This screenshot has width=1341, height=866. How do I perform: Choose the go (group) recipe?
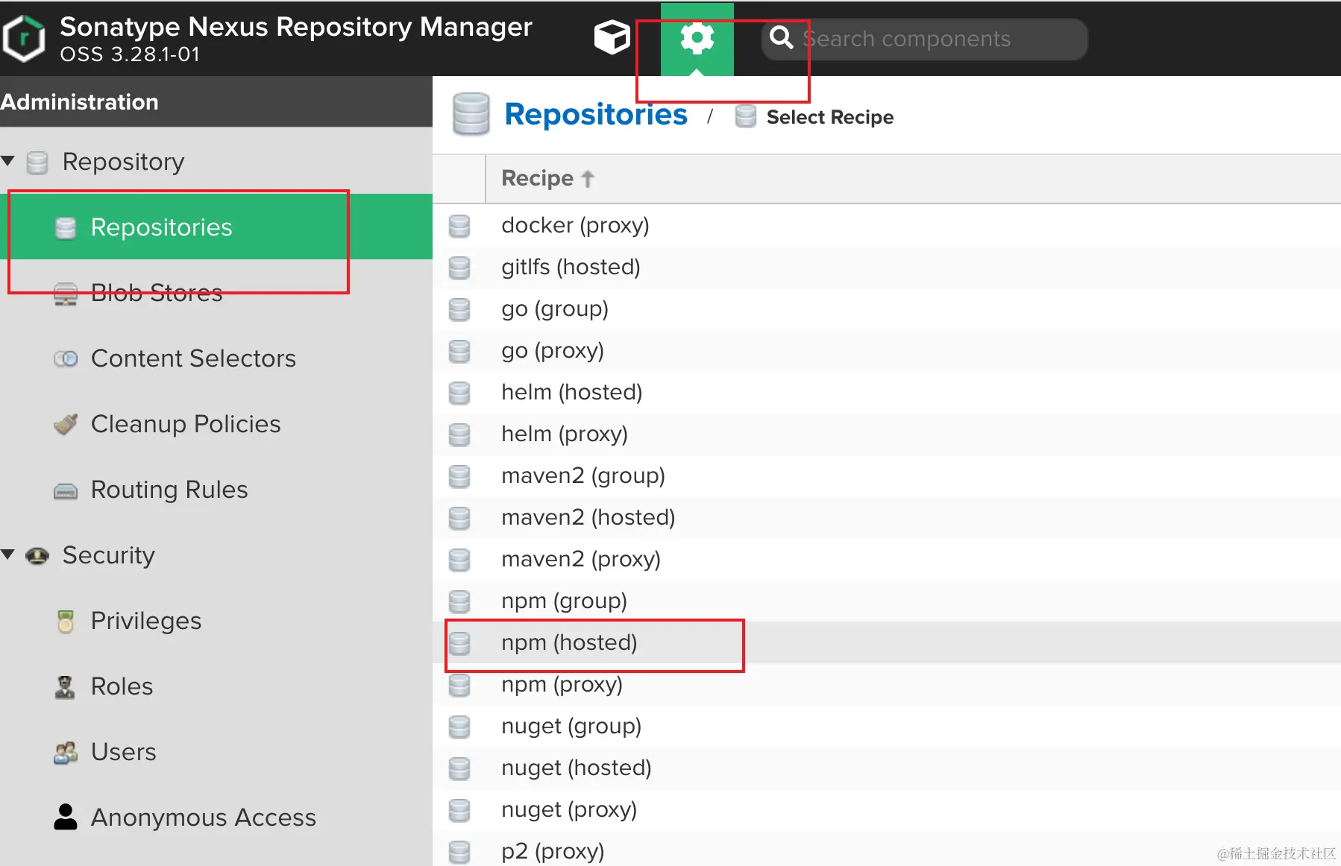click(887, 309)
